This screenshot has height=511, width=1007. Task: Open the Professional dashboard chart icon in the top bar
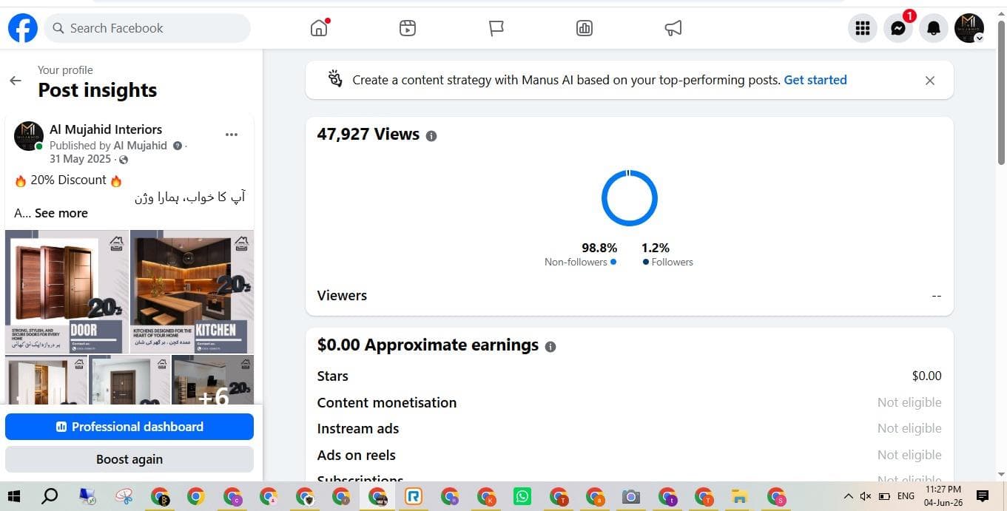coord(585,28)
